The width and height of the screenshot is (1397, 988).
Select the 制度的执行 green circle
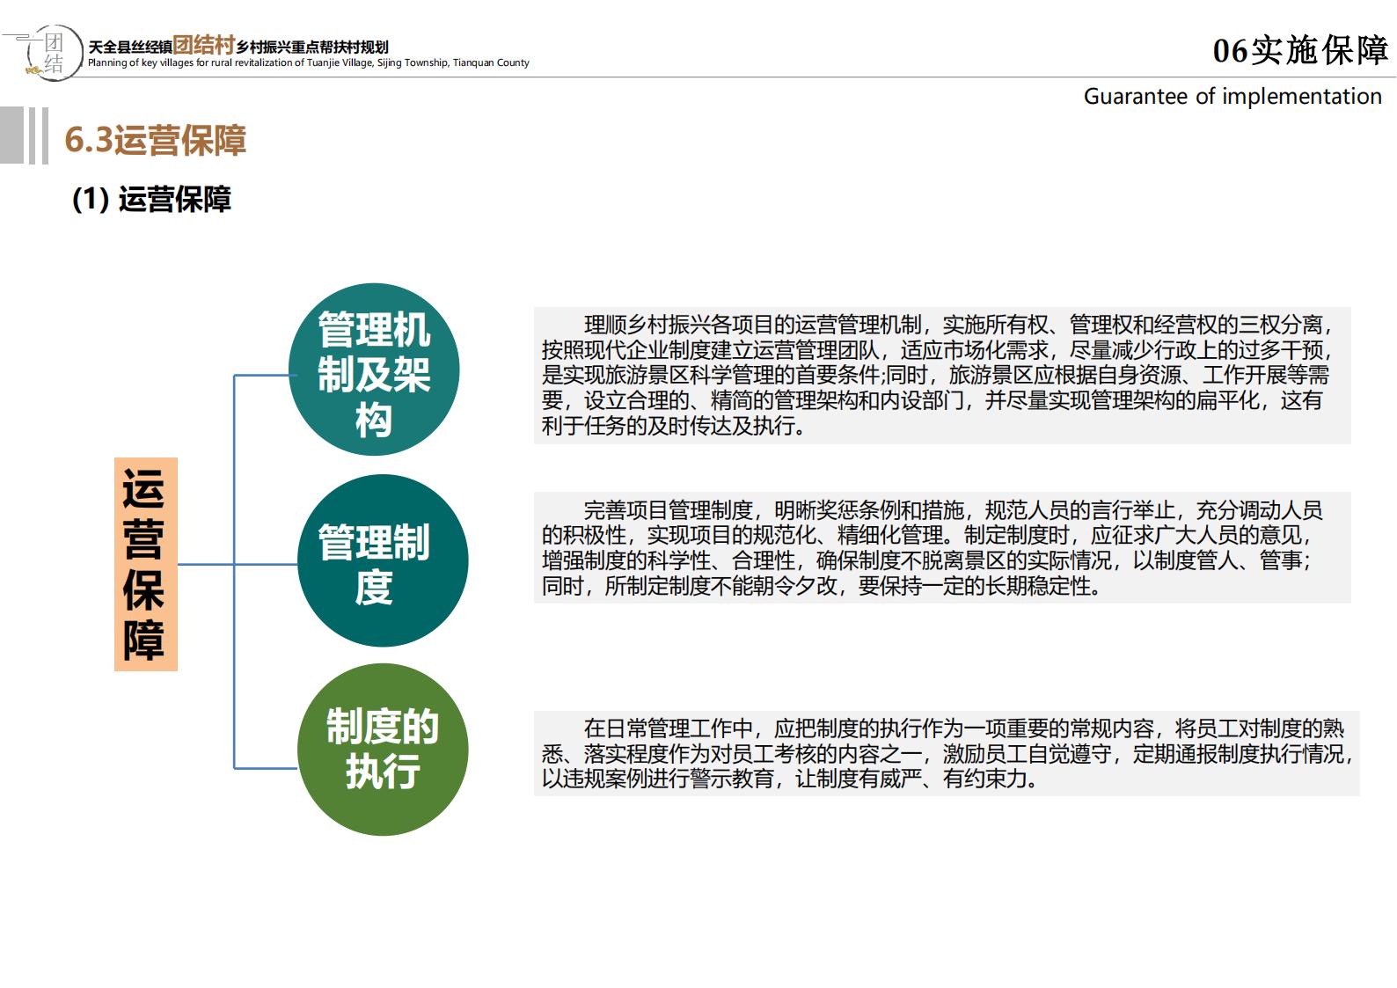[x=383, y=750]
